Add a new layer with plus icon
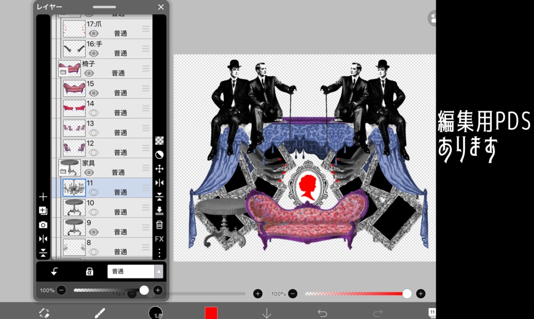Image resolution: width=534 pixels, height=319 pixels. [43, 197]
